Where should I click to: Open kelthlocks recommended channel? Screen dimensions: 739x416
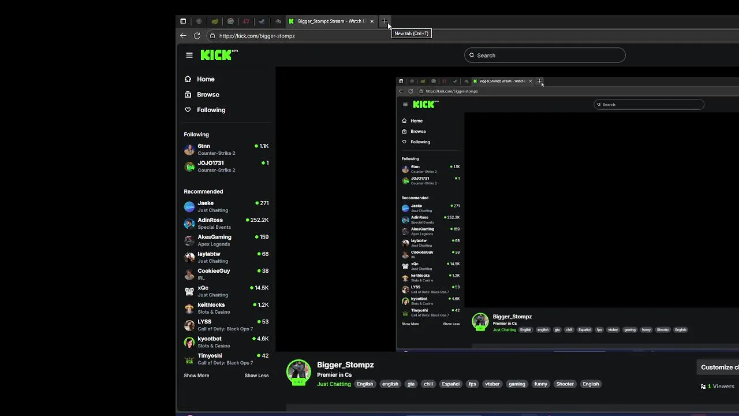(x=226, y=308)
